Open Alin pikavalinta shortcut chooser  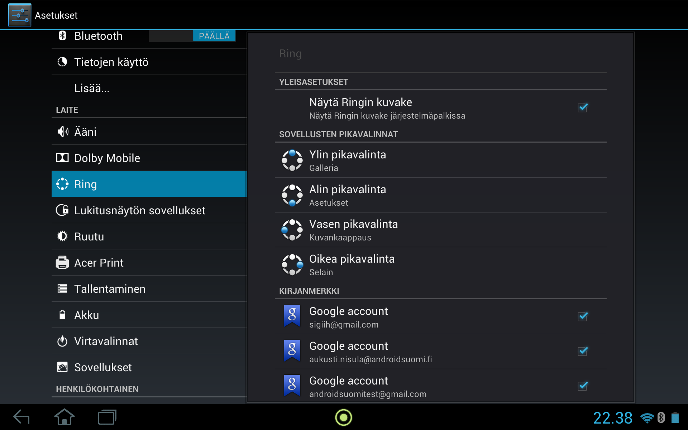(x=441, y=195)
